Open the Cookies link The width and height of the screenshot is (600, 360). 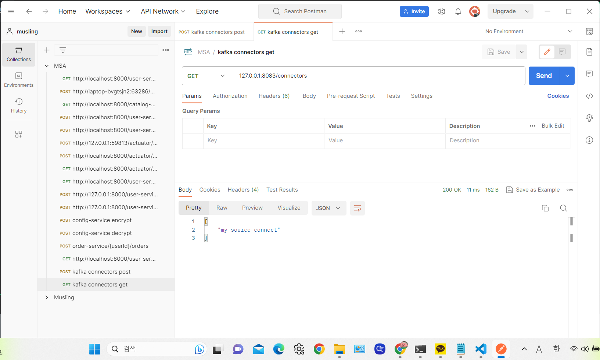[558, 96]
